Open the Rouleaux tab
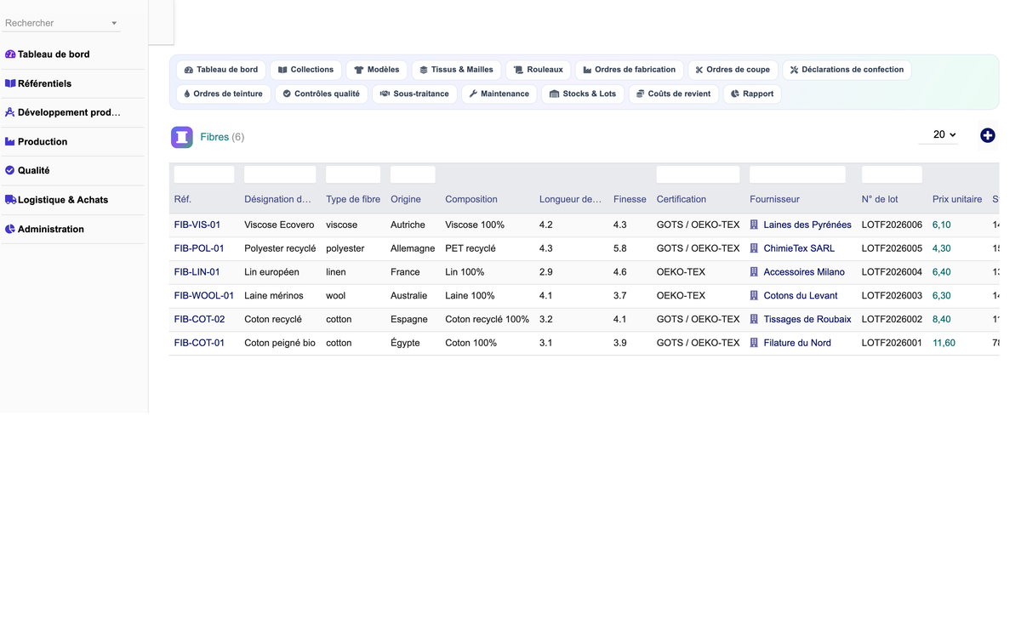The height and width of the screenshot is (632, 1021). 538,70
